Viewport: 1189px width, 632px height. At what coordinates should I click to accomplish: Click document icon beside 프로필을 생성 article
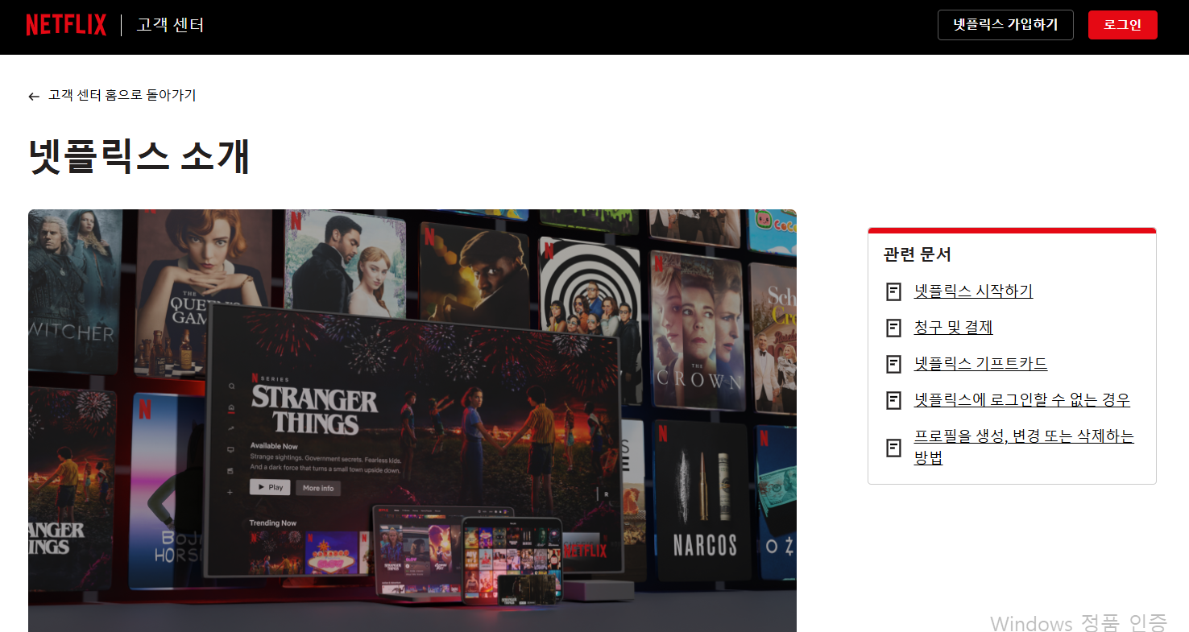tap(893, 448)
